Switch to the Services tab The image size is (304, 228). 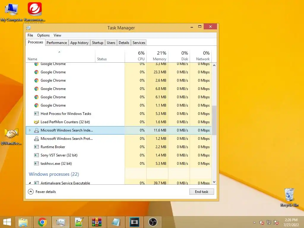(139, 43)
